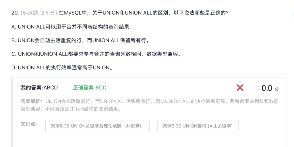Open knowledge point 案例5.38 UNION关键字及理论点睛
Screen dimensions: 294x147
click(97, 126)
